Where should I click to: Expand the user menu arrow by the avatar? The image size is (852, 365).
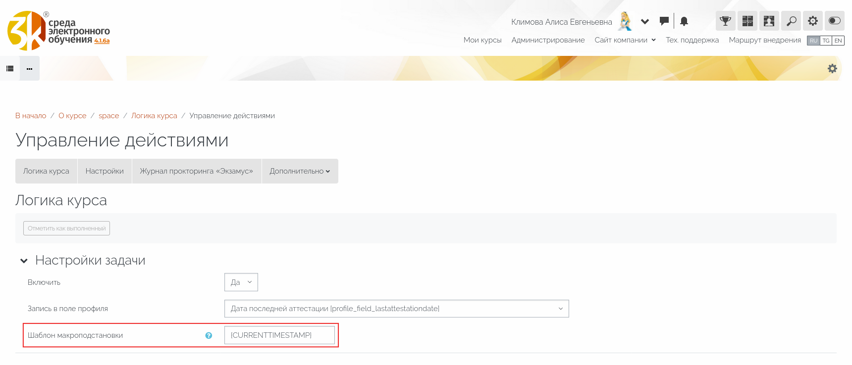(644, 21)
